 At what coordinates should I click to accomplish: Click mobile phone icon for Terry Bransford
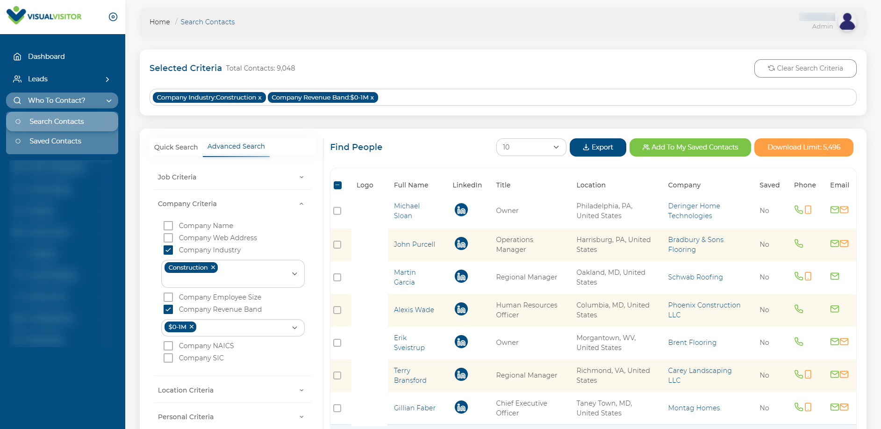[x=808, y=374]
